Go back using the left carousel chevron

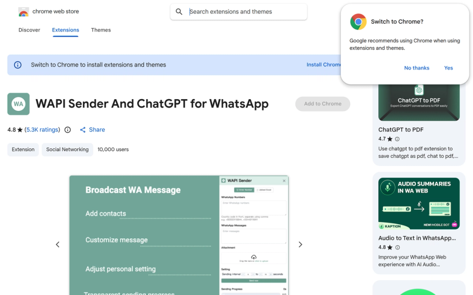pos(58,244)
